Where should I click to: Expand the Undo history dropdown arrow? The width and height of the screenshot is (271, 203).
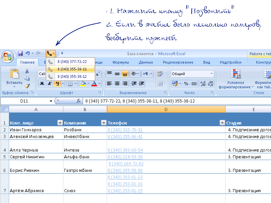tap(33, 53)
